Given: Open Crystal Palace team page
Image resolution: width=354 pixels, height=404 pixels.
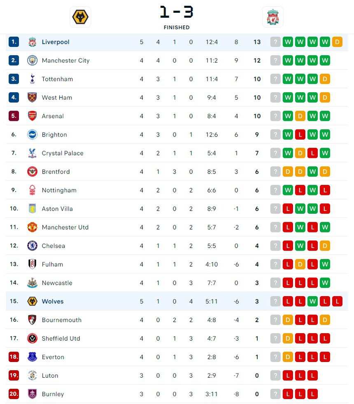Looking at the screenshot, I should (x=63, y=153).
